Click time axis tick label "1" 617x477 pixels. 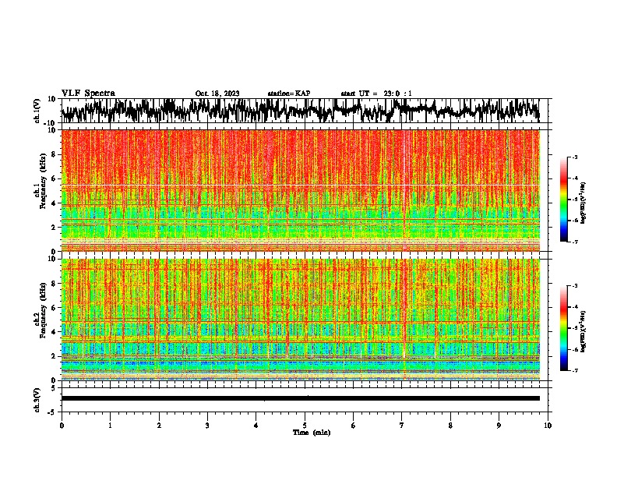111,426
